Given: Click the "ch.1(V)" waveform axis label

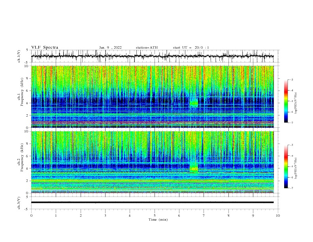Looking at the screenshot, I should [x=19, y=56].
